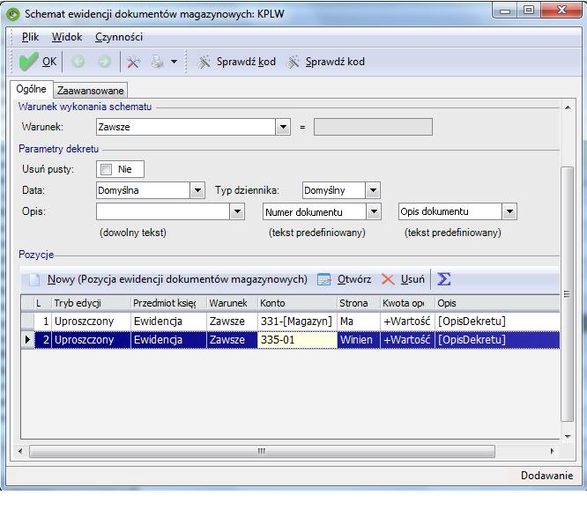The width and height of the screenshot is (587, 510).
Task: Click the Usuń button label
Action: click(x=412, y=279)
